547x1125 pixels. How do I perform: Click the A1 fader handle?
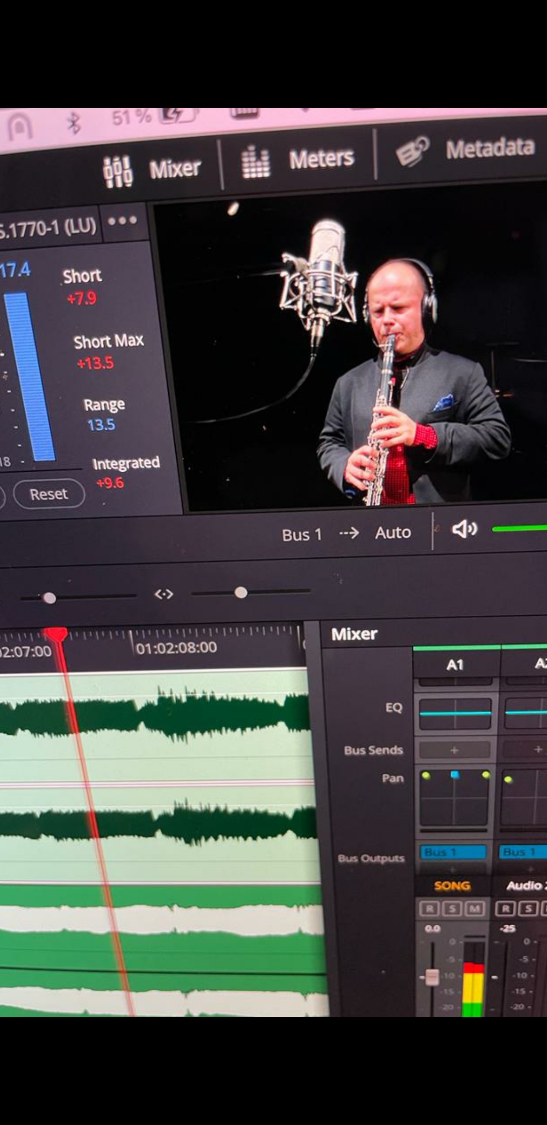tap(432, 977)
